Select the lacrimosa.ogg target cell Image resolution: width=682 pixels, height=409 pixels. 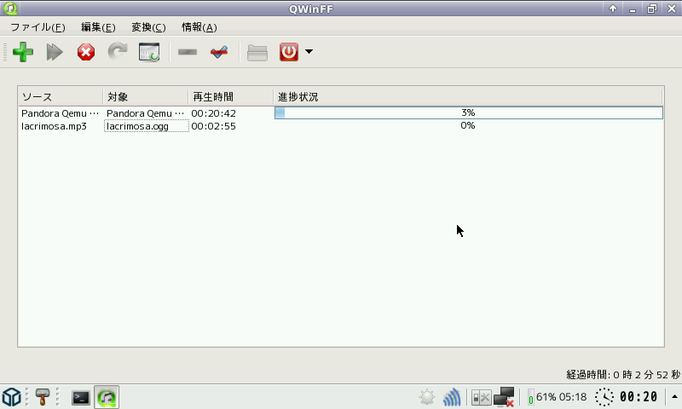(146, 126)
